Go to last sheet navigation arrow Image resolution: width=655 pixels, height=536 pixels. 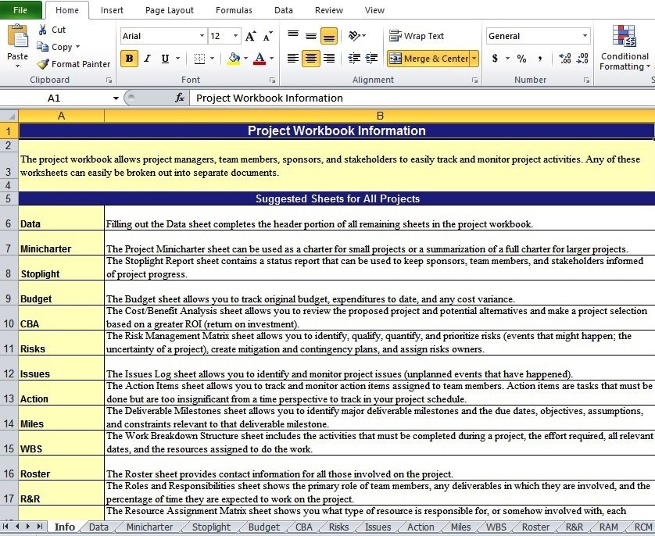click(x=40, y=527)
